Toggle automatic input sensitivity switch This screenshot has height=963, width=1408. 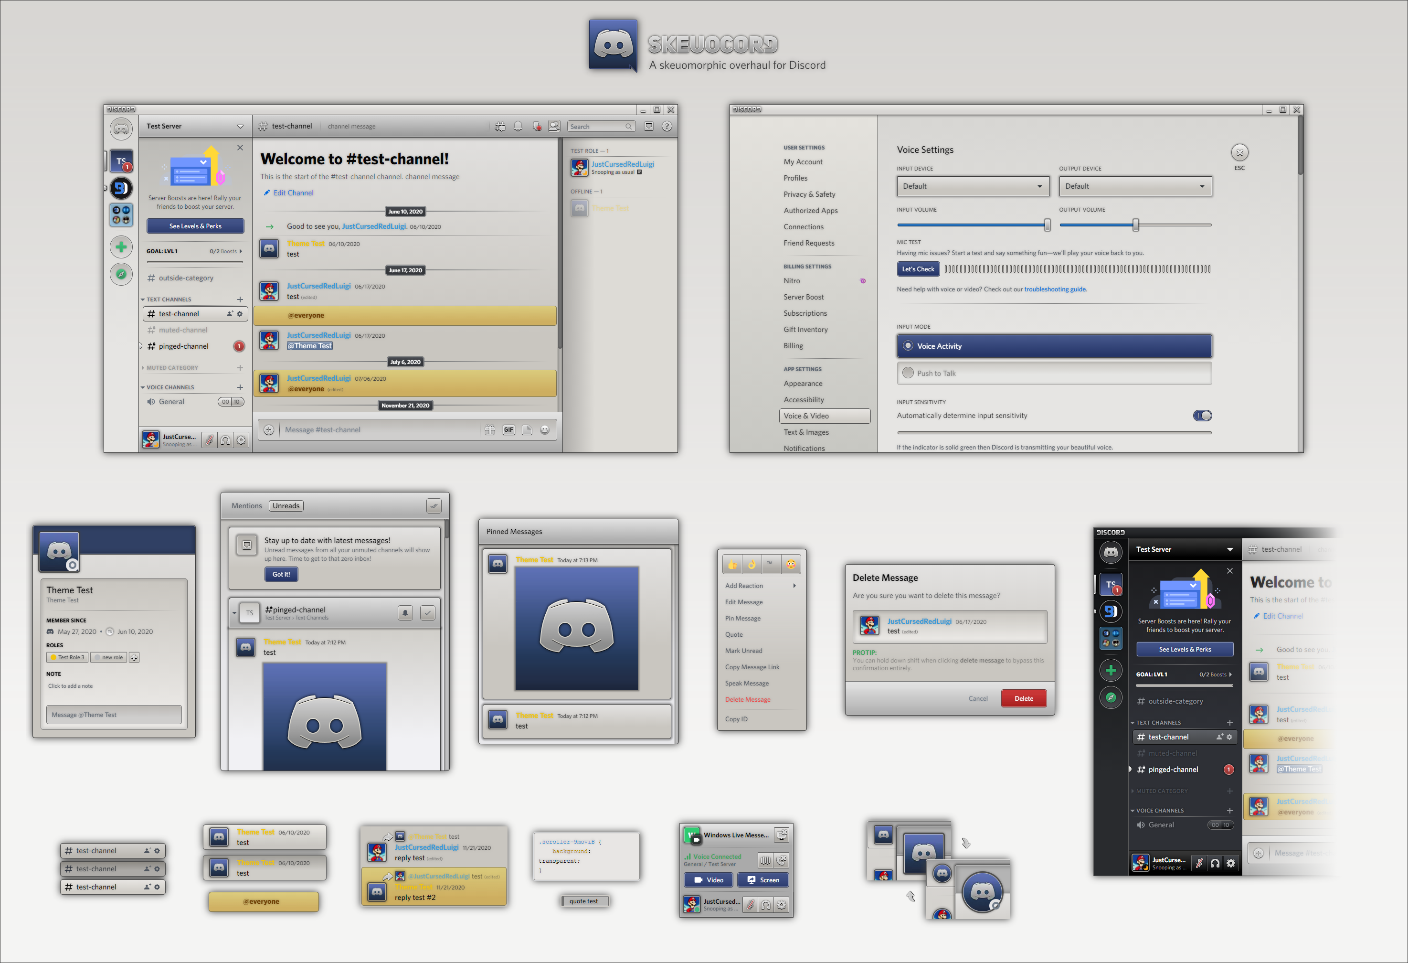tap(1202, 416)
